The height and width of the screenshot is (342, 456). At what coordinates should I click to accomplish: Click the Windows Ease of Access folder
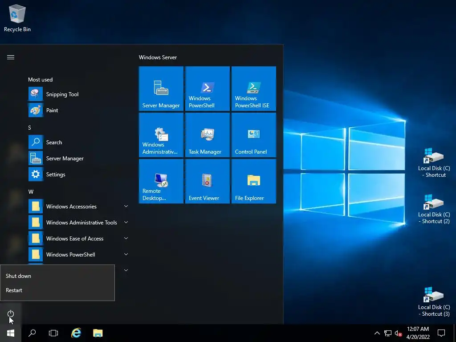pyautogui.click(x=78, y=238)
